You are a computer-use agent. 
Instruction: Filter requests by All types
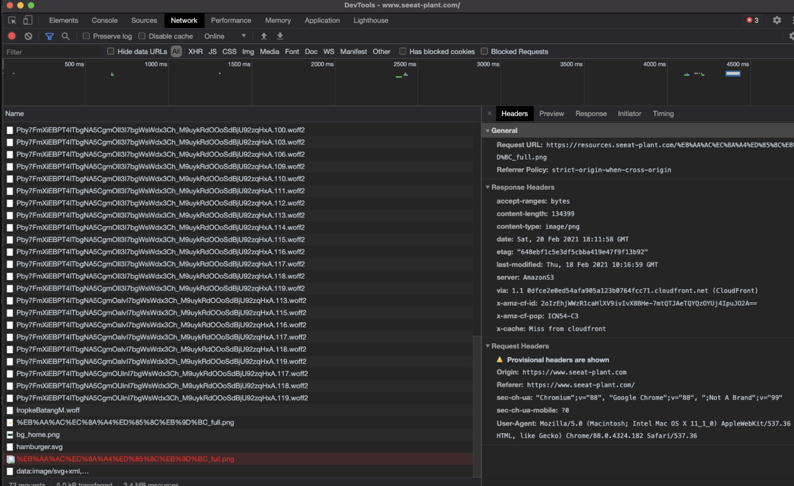tap(176, 52)
